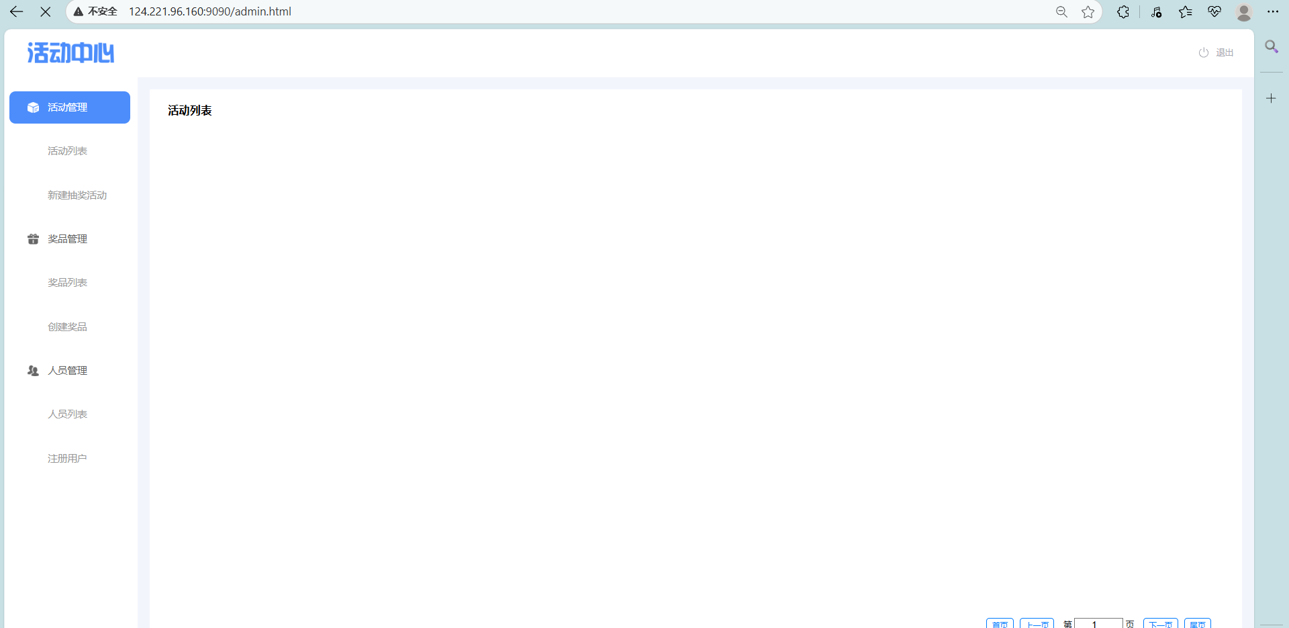
Task: Click the 活动管理 cube icon in sidebar
Action: coord(33,107)
